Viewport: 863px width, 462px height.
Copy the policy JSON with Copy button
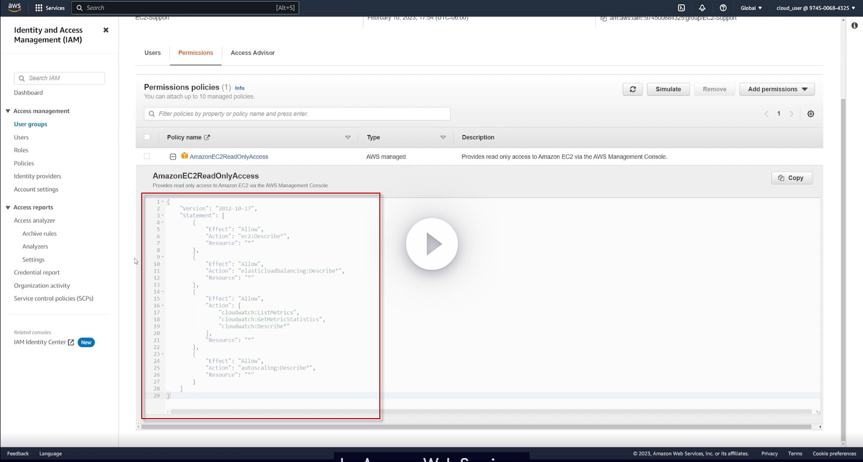click(x=792, y=178)
